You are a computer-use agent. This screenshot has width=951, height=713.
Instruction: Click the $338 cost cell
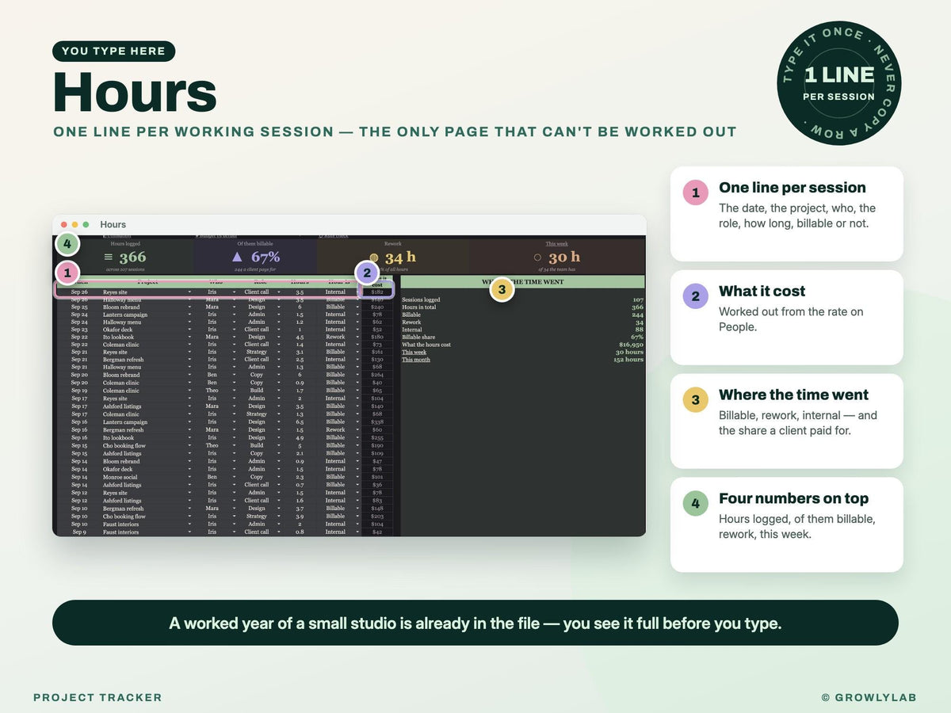[x=377, y=422]
